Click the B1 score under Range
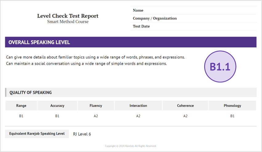262x152 pixels. coord(21,116)
